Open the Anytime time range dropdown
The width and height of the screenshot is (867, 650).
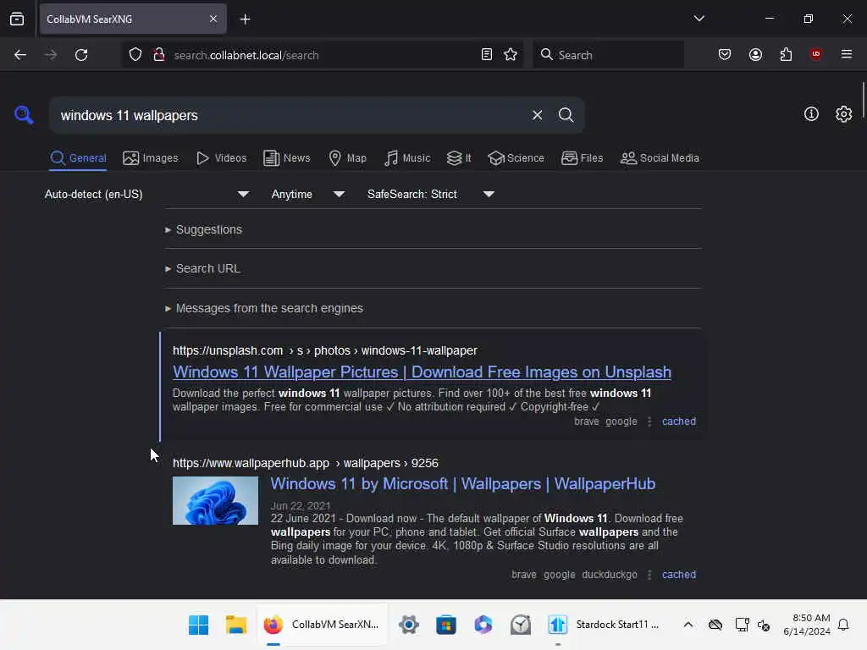(307, 194)
